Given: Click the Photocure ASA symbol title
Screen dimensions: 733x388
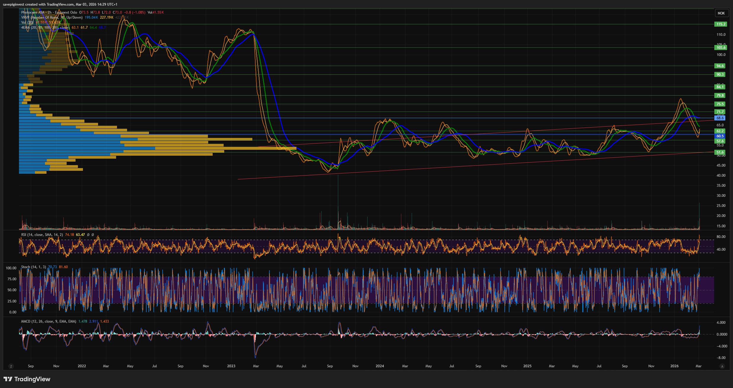Looking at the screenshot, I should 33,12.
